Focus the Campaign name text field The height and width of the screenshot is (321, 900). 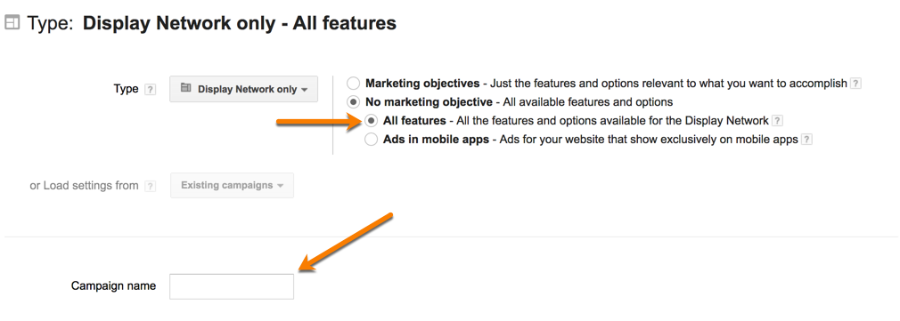(232, 286)
